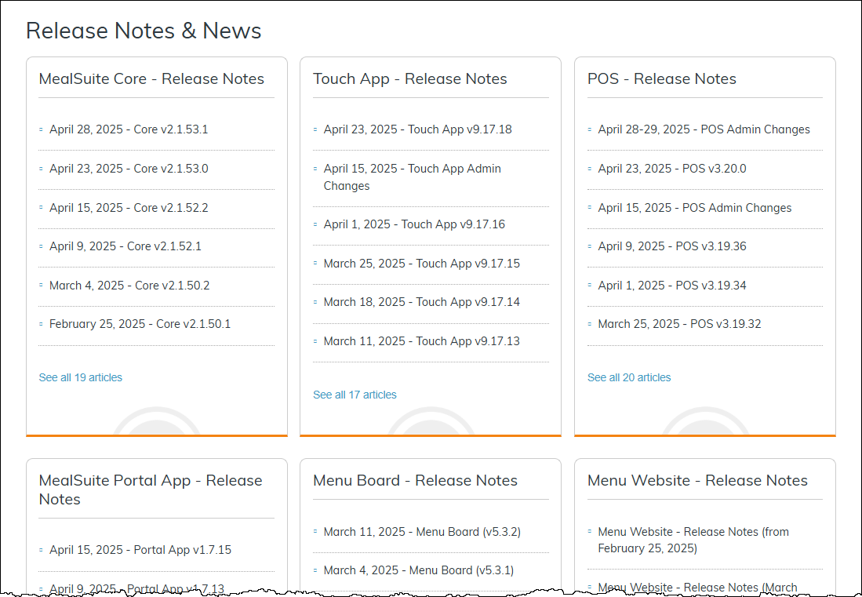Image resolution: width=862 pixels, height=597 pixels.
Task: Open March 18, 2025 - Touch App v9.17.14
Action: (422, 302)
